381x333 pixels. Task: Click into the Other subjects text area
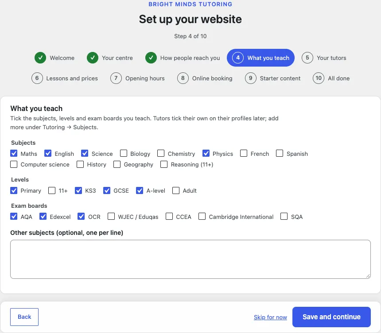click(190, 259)
